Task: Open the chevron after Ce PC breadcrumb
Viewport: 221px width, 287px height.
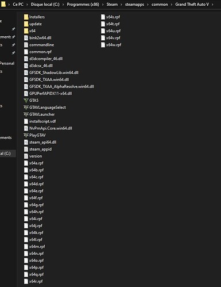Action: 27,5
